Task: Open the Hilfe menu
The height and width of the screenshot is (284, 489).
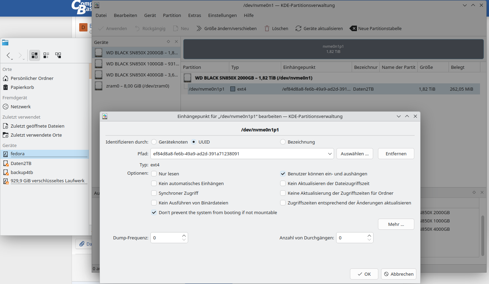Action: point(249,15)
